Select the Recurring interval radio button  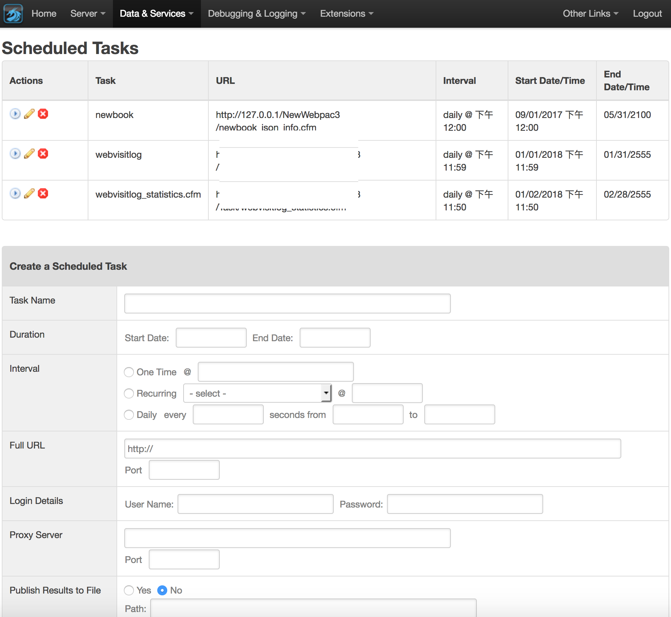point(129,393)
